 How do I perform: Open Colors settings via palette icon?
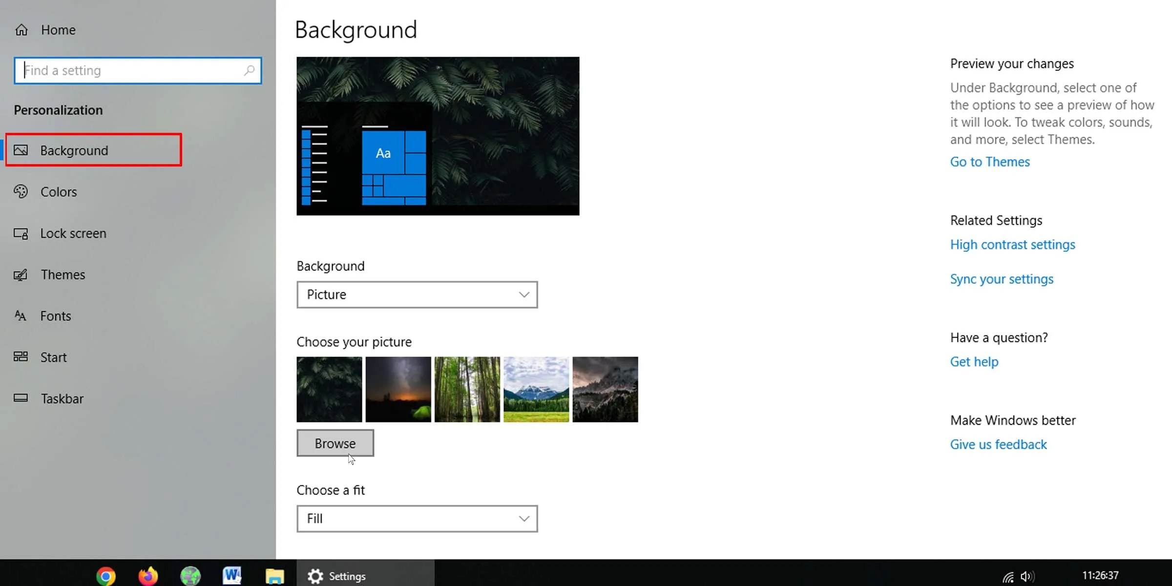coord(21,191)
